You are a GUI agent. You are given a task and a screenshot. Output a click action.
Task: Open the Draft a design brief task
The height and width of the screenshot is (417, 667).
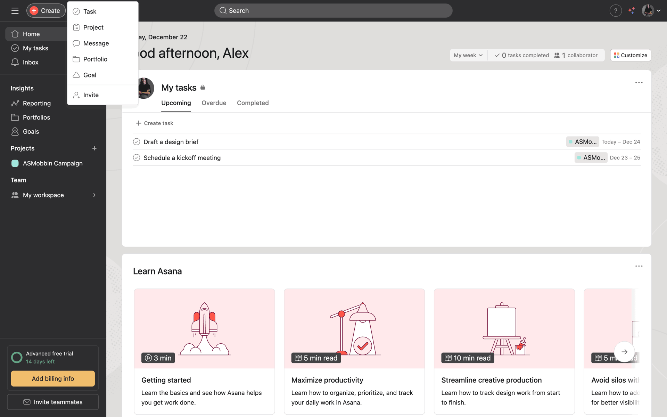pos(171,142)
